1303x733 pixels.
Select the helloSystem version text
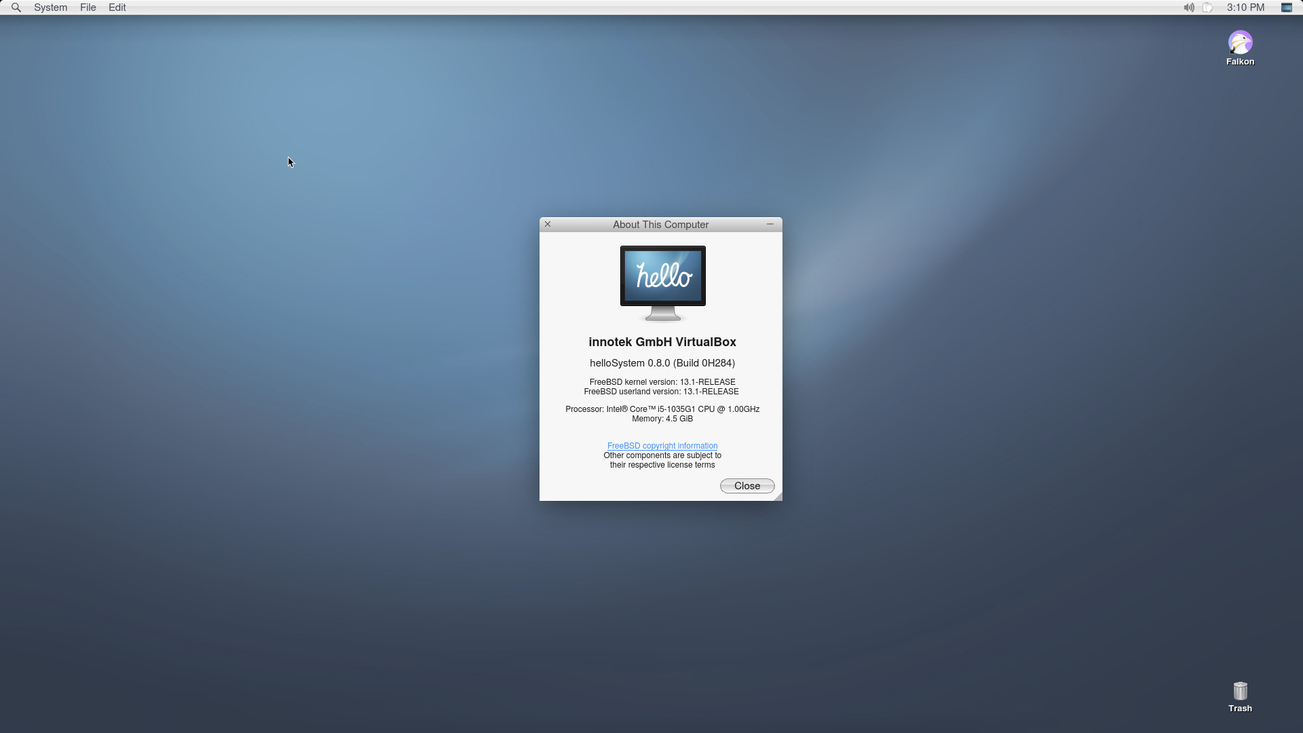(x=662, y=363)
